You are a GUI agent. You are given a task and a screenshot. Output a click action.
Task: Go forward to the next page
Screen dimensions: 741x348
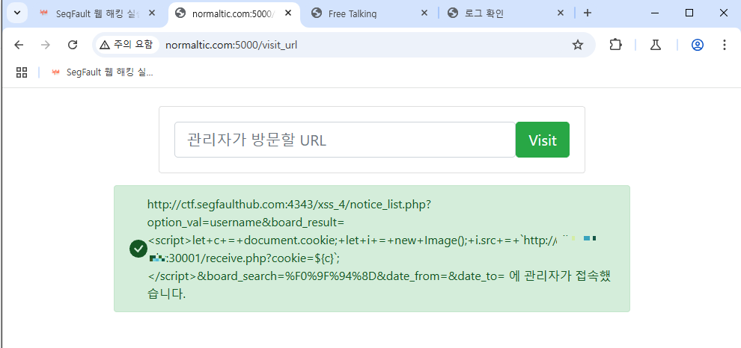click(46, 45)
